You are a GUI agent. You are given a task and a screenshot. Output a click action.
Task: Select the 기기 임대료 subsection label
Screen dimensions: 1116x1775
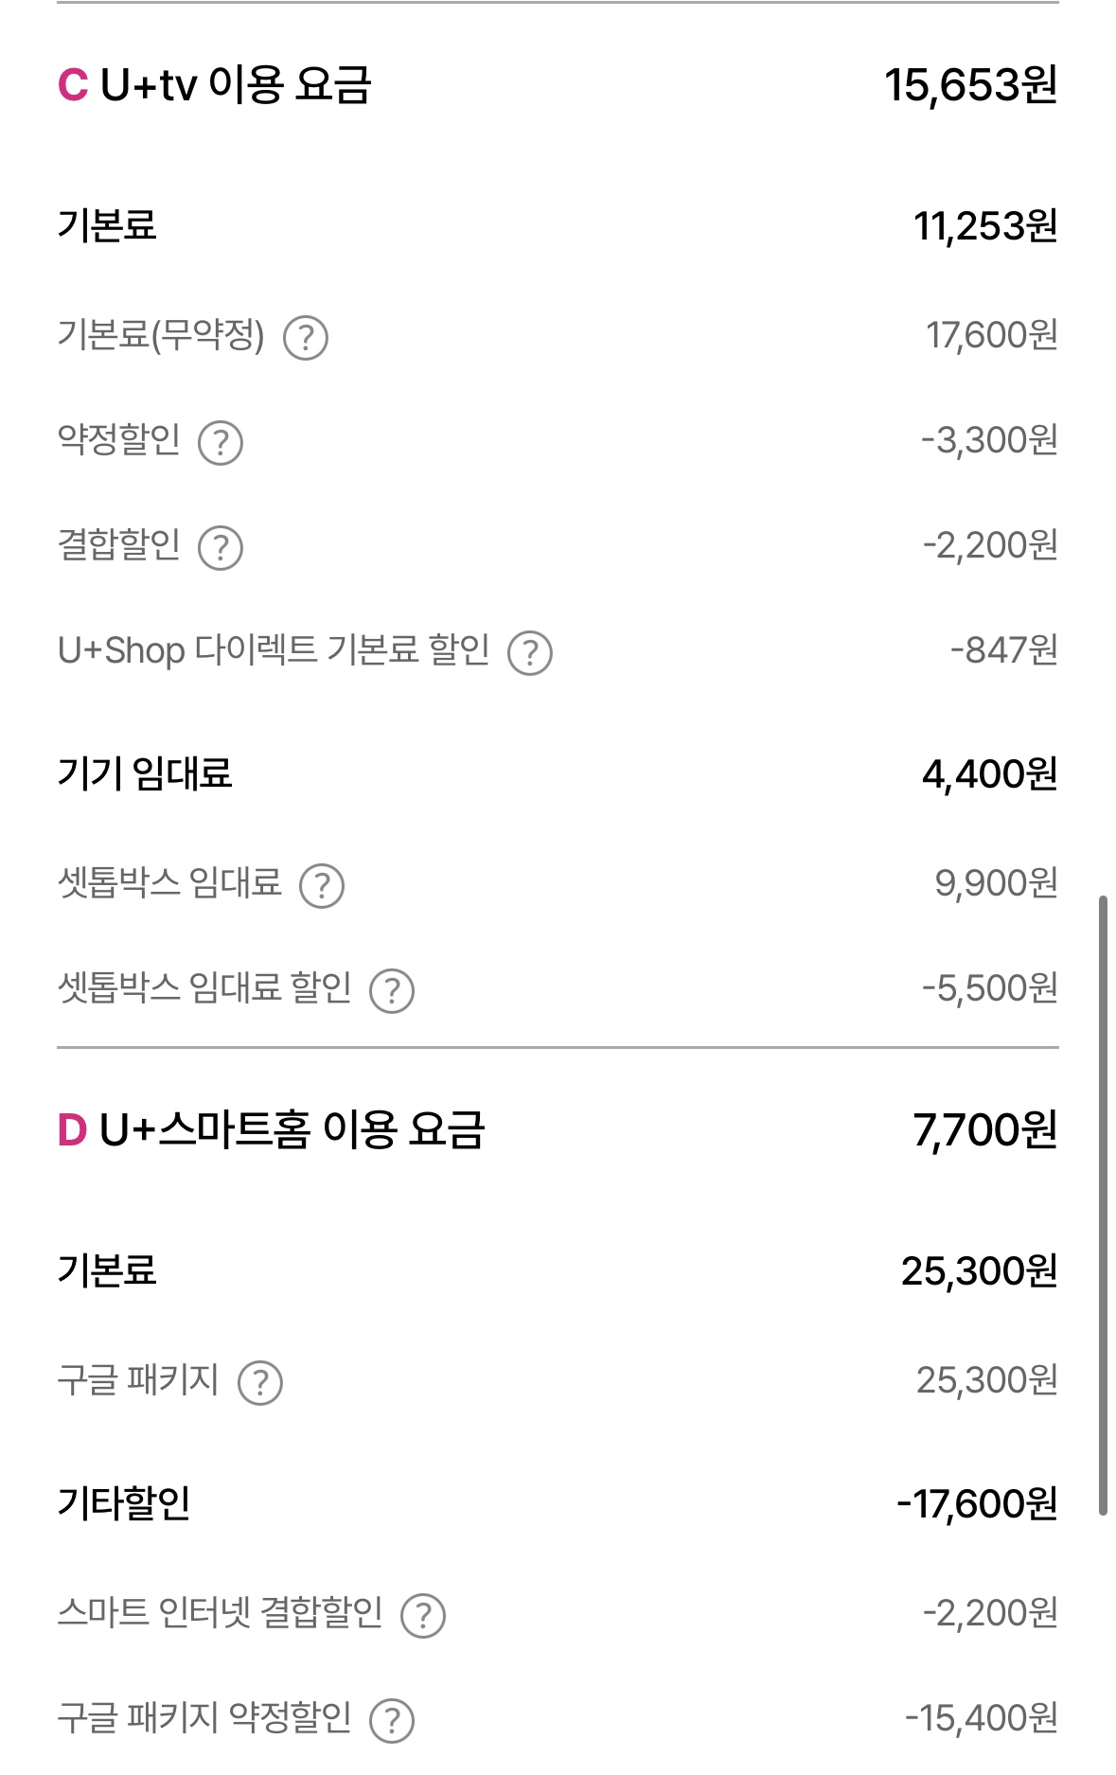[x=145, y=774]
